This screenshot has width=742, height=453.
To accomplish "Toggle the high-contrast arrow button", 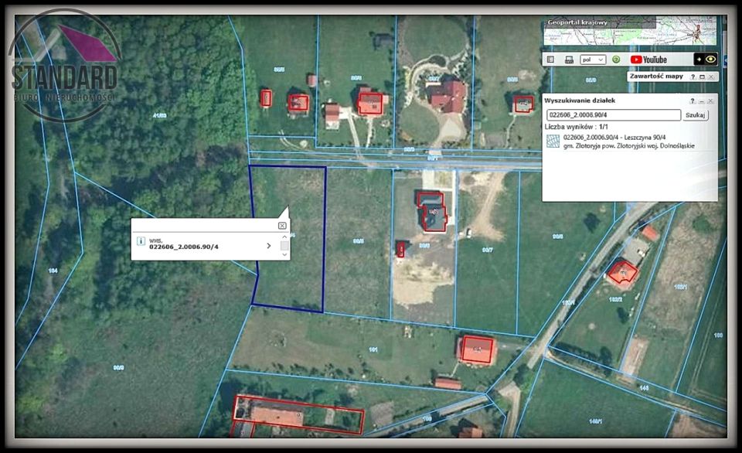I will click(699, 59).
